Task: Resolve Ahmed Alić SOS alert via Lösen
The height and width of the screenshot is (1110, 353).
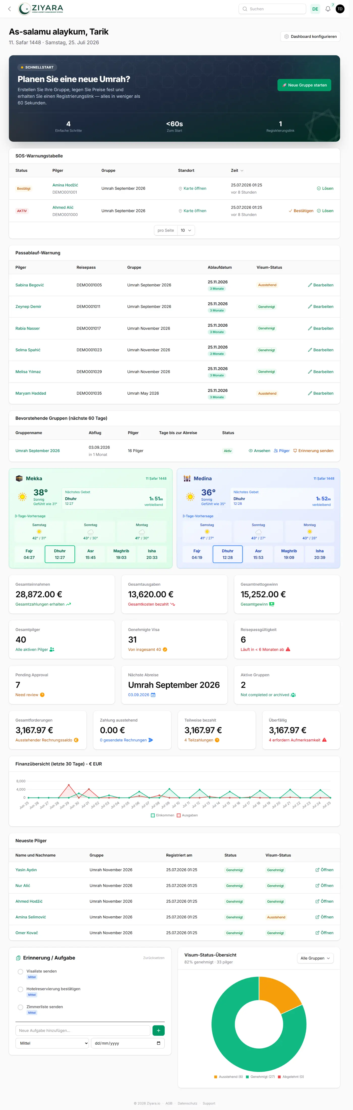Action: click(x=325, y=211)
